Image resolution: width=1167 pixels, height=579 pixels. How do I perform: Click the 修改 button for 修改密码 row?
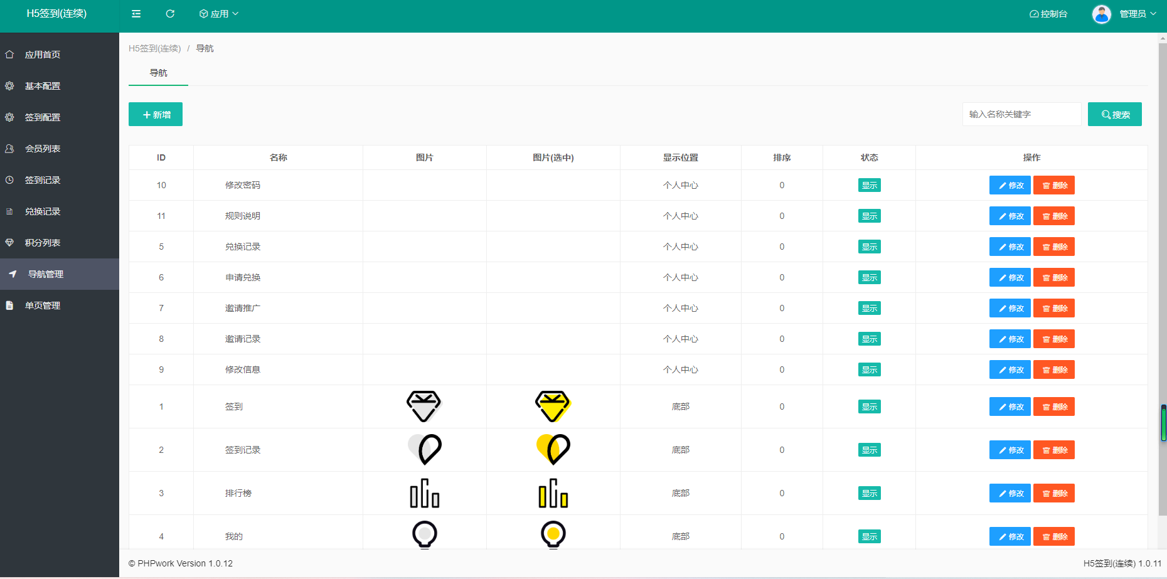(x=1010, y=185)
